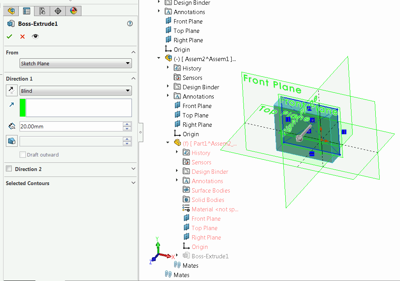Enable the Draft outward checkbox
The width and height of the screenshot is (400, 281).
23,155
